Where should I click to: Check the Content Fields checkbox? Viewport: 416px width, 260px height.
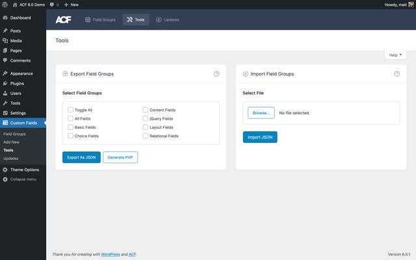(x=146, y=110)
